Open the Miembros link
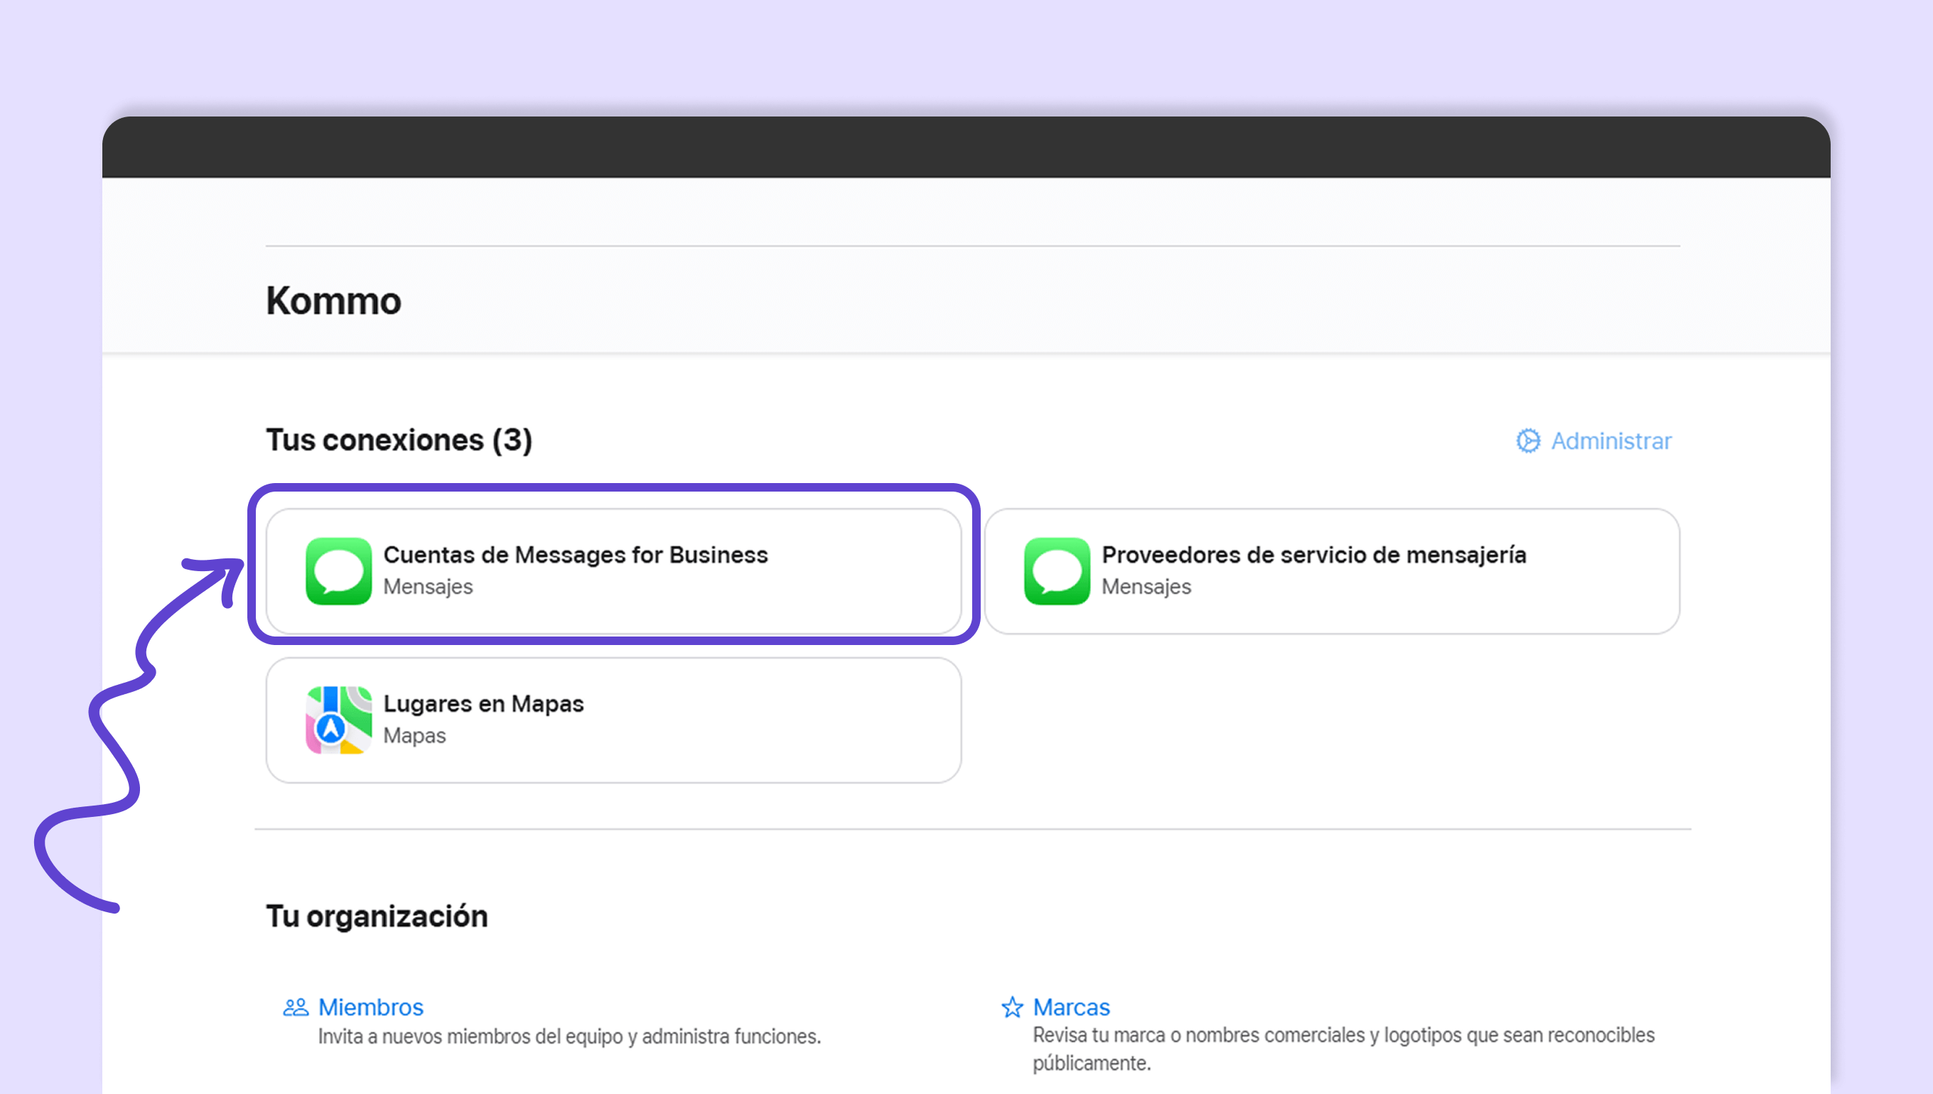The image size is (1933, 1094). click(370, 1007)
